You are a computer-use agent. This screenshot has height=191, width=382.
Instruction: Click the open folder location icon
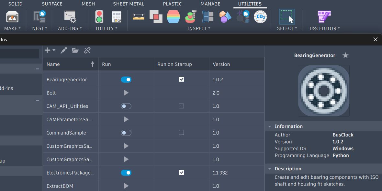[75, 50]
